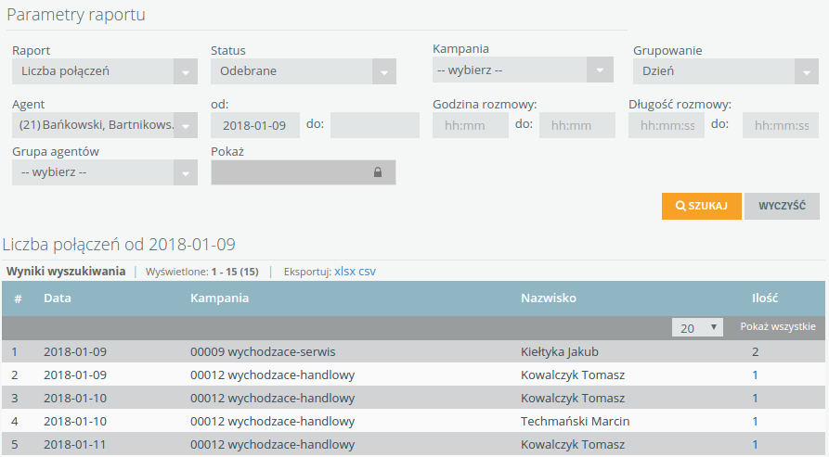Open the page size dropdown showing 20
Image resolution: width=829 pixels, height=457 pixels.
point(697,328)
